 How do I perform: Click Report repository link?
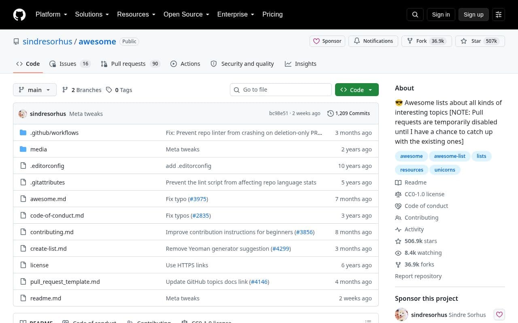point(418,276)
